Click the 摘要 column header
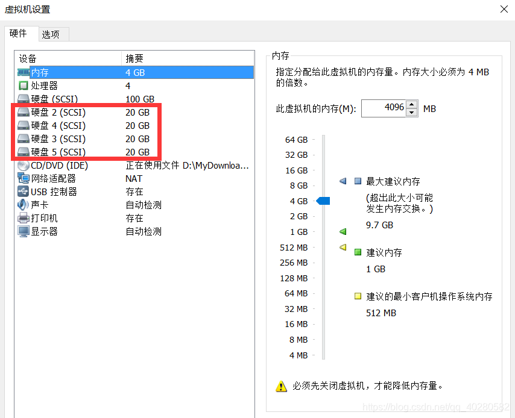Image resolution: width=515 pixels, height=418 pixels. point(188,58)
